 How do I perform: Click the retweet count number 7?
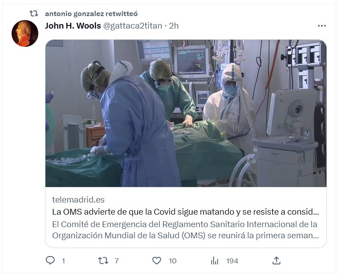point(117,261)
